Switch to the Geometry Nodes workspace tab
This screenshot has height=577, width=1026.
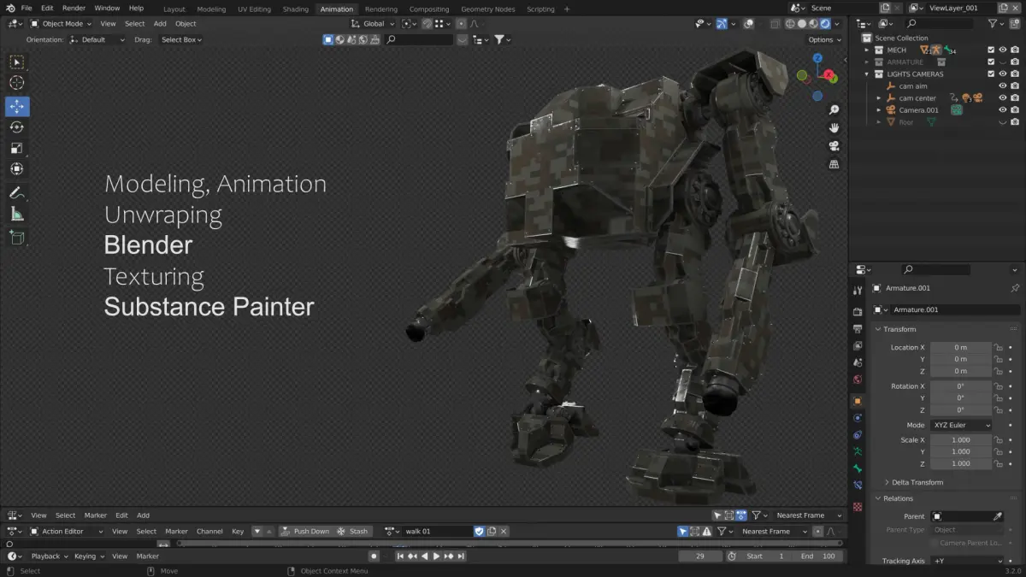click(x=488, y=9)
